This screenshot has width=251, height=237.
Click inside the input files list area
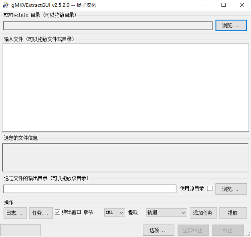click(x=125, y=87)
